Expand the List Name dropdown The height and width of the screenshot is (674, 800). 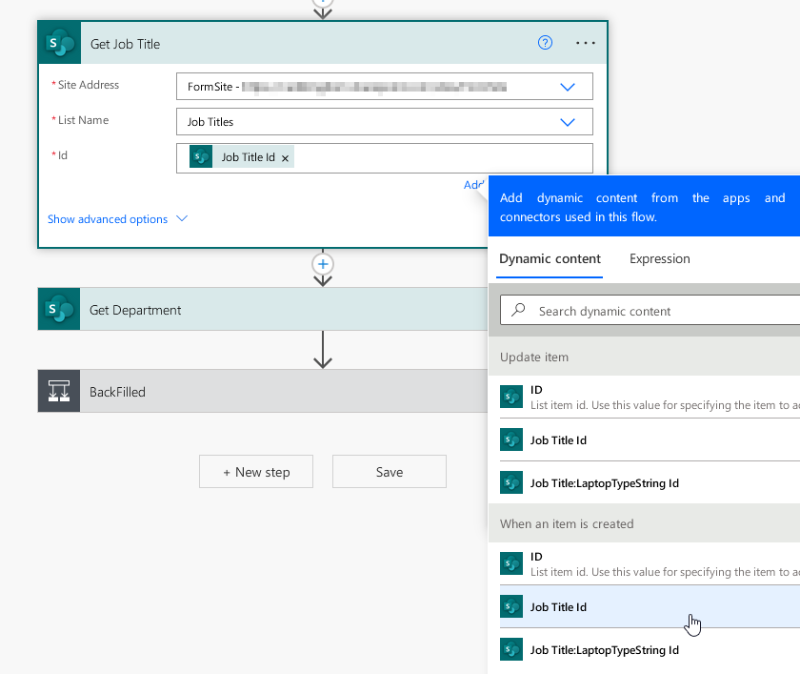coord(568,122)
